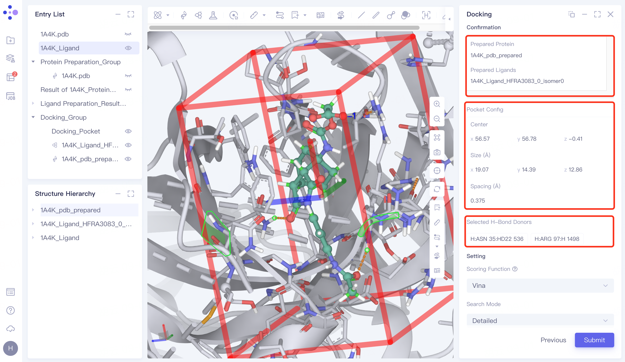This screenshot has width=625, height=362.
Task: Click the add hydrogens [H] toolbar icon
Action: pos(426,15)
